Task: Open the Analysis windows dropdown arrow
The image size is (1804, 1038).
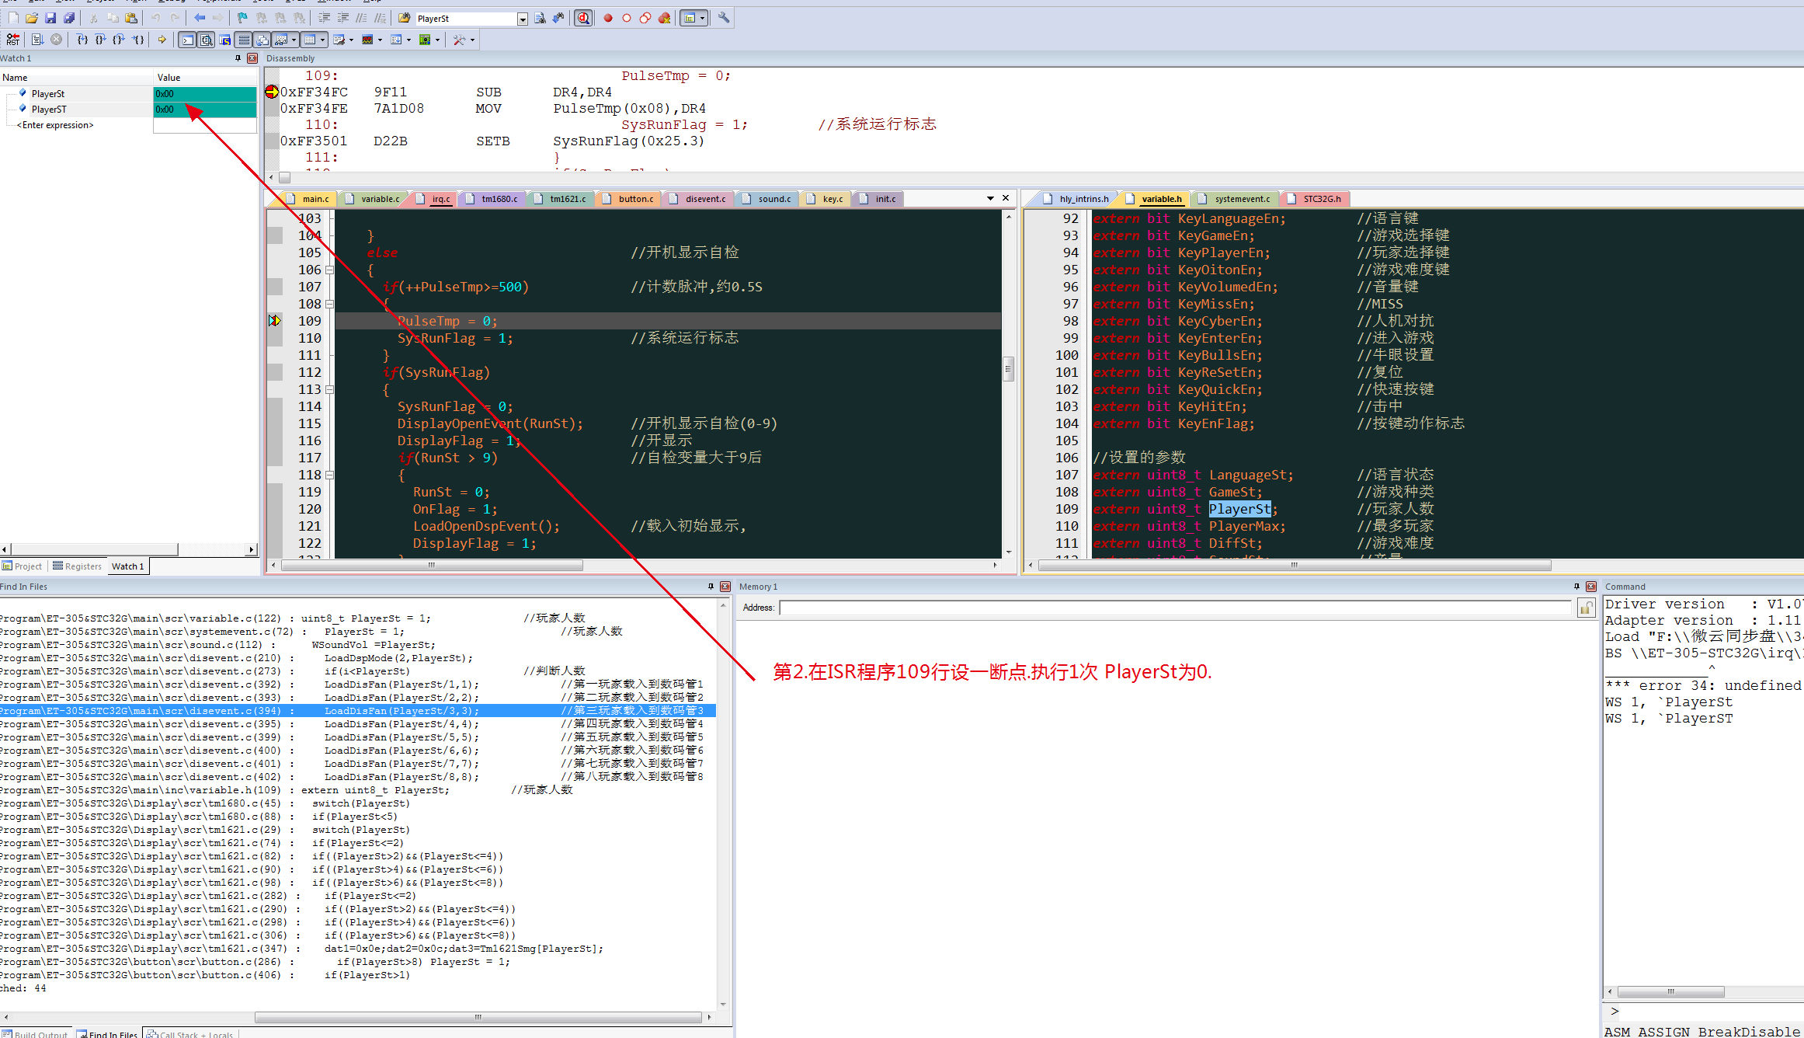Action: tap(380, 40)
